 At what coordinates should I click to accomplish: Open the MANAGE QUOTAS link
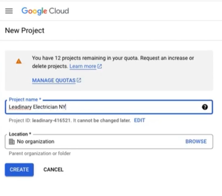54,80
